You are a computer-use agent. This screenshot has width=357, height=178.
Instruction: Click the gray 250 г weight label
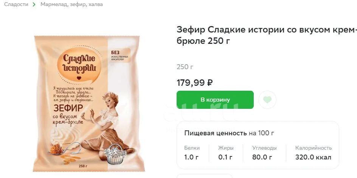pyautogui.click(x=185, y=67)
